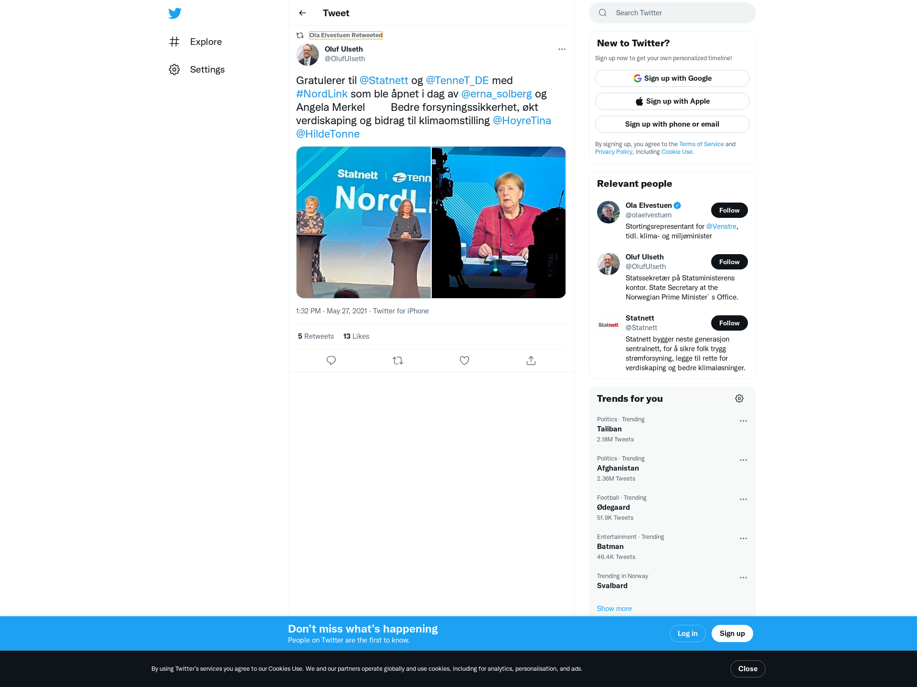
Task: Retweet using the retweet icon below tweet
Action: click(x=398, y=360)
